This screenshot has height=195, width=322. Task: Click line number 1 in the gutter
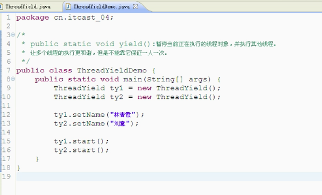coord(8,18)
